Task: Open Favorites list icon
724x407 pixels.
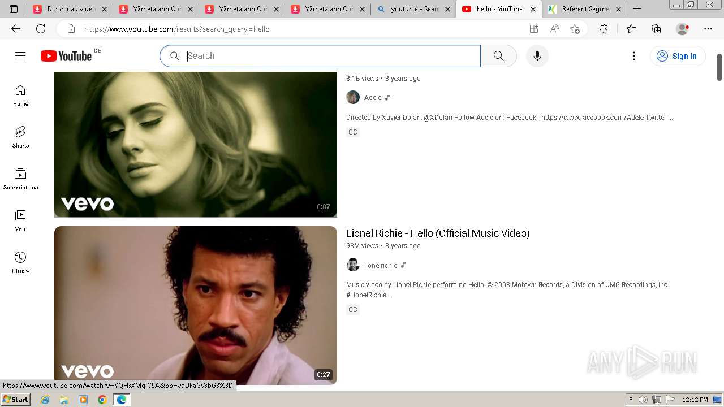Action: [631, 29]
